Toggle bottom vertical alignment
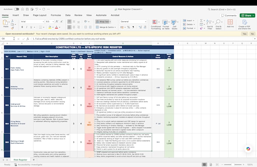 pos(79,22)
